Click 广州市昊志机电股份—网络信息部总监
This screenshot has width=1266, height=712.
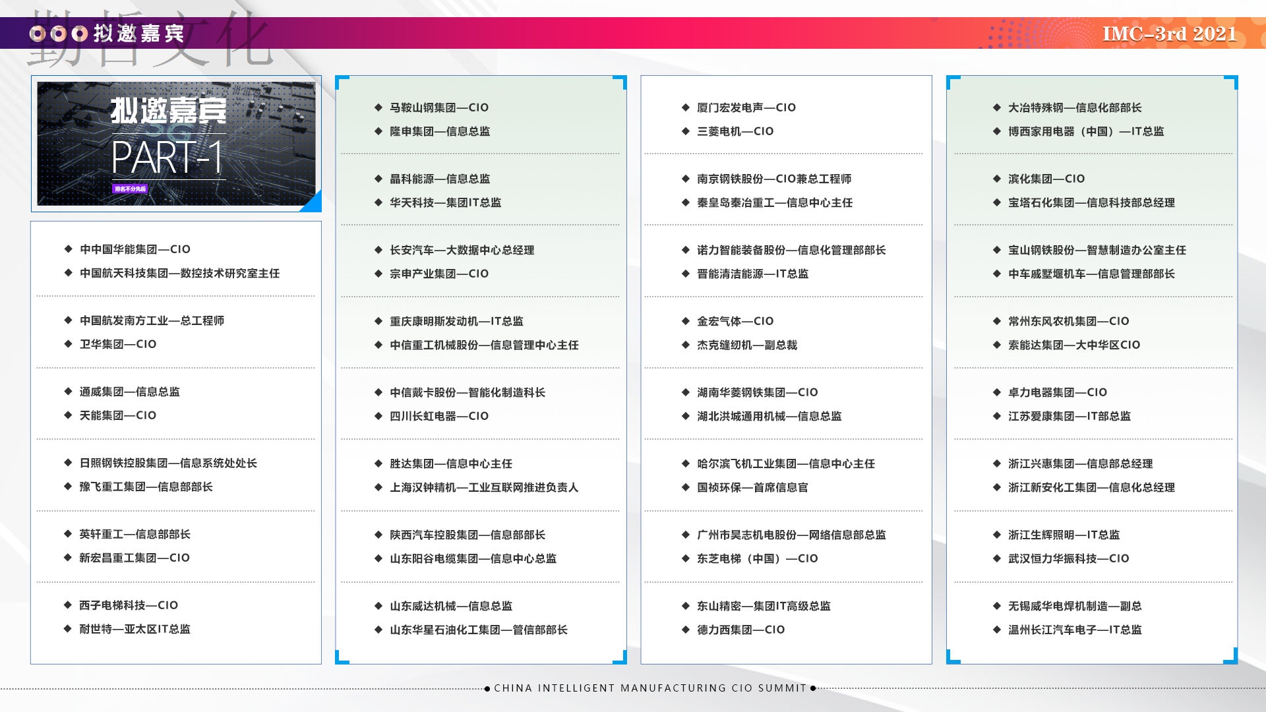click(x=791, y=535)
